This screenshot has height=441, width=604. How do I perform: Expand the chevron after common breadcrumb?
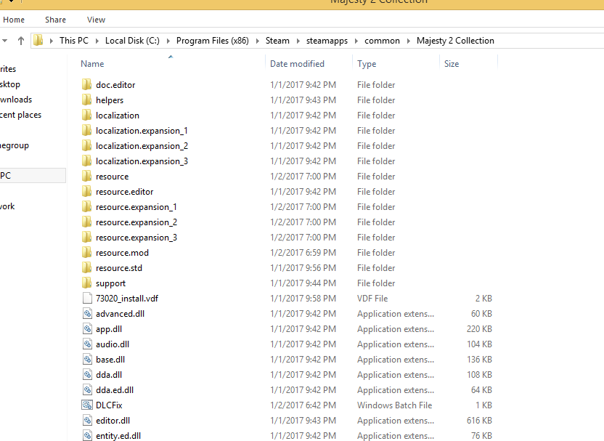coord(408,41)
